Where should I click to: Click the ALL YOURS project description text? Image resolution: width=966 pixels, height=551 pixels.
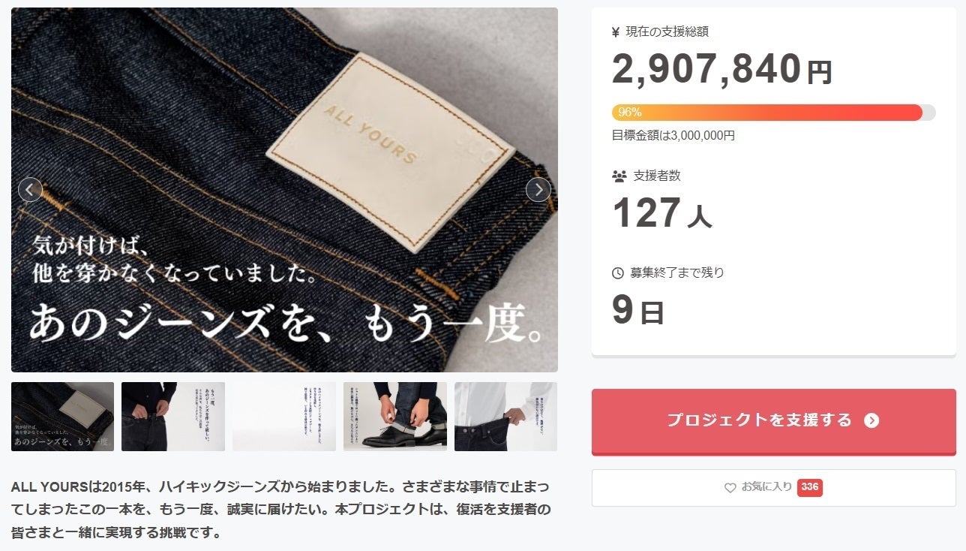tap(281, 510)
